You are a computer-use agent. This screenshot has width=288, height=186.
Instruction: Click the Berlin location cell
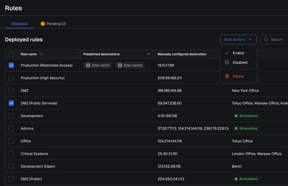click(237, 166)
